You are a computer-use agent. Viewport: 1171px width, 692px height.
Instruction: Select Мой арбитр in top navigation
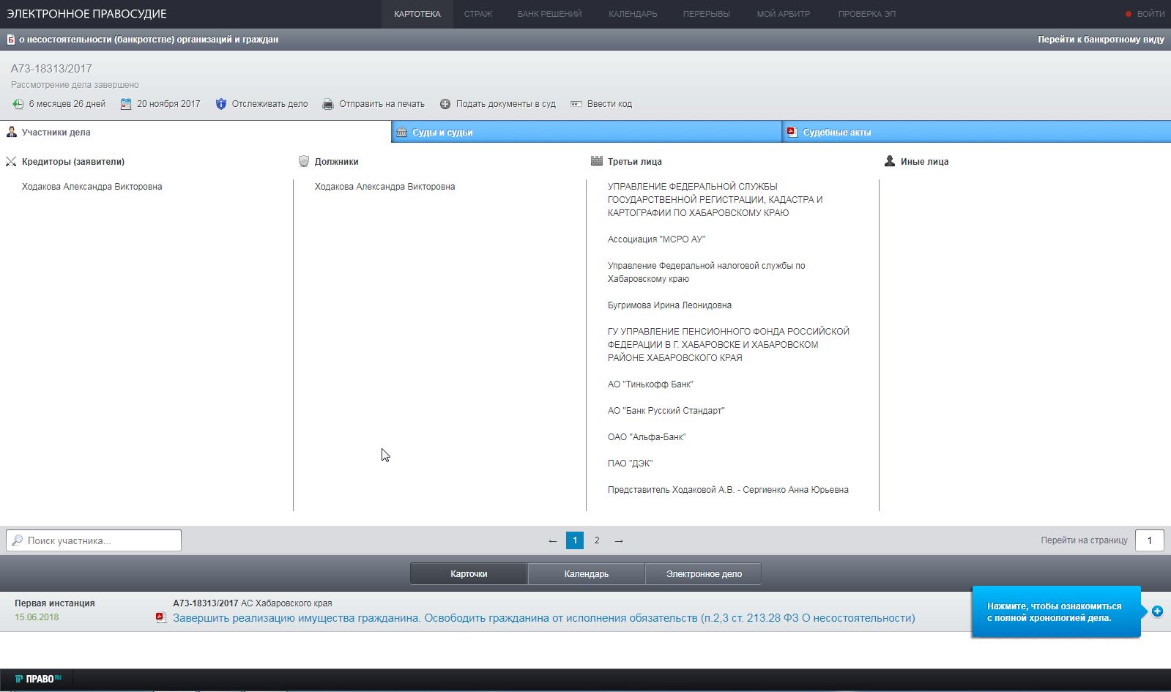click(783, 14)
